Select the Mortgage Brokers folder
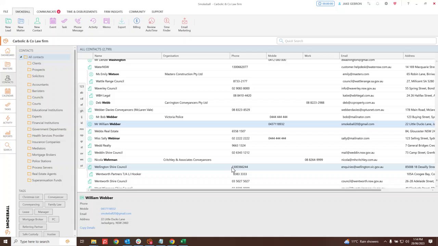Viewport: 438px width, 246px height. click(44, 155)
